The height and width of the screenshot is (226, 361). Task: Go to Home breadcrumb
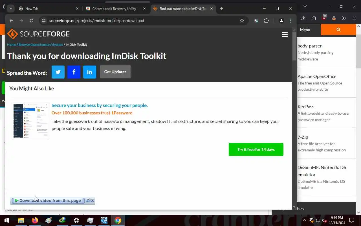tap(11, 45)
